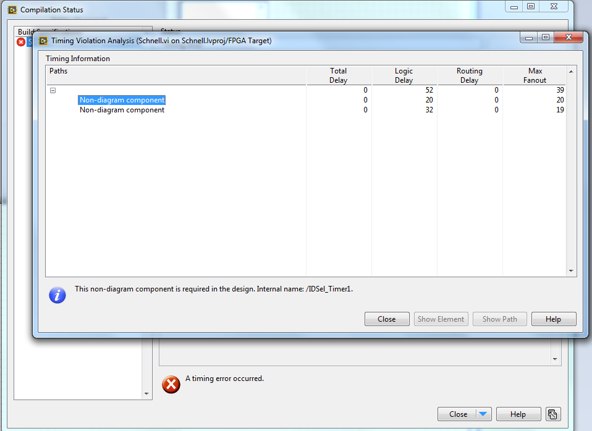Click the blue information icon
This screenshot has height=431, width=592.
(x=57, y=295)
